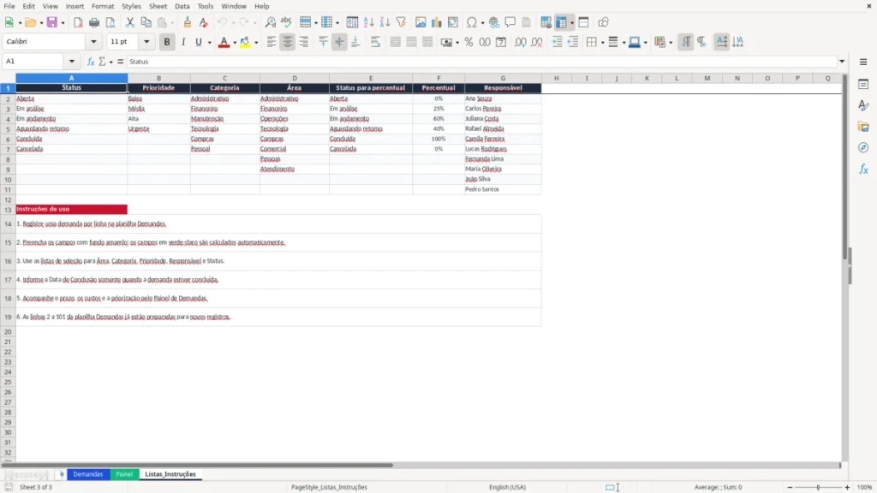Select column F header
This screenshot has width=877, height=493.
point(438,78)
